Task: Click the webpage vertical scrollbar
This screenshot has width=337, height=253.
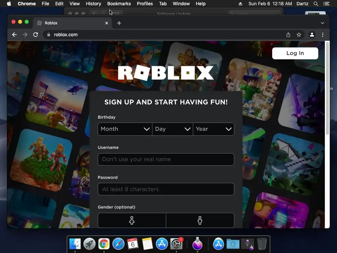Action: tap(327, 88)
